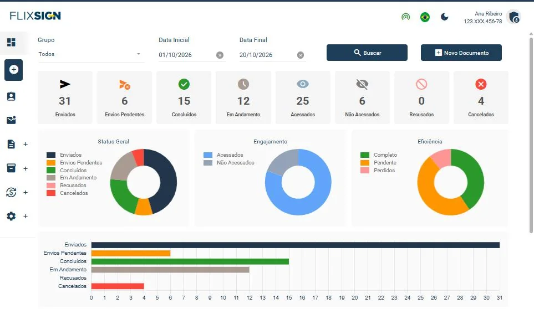The width and height of the screenshot is (534, 309).
Task: Toggle Cancelados legend entry in Status Geral
Action: click(x=67, y=193)
